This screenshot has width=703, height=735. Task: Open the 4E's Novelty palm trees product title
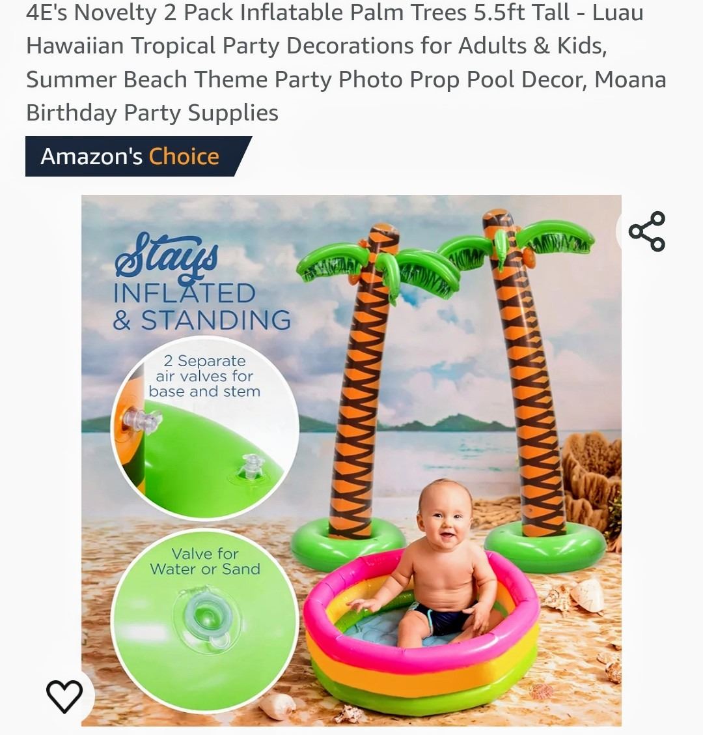(x=346, y=63)
